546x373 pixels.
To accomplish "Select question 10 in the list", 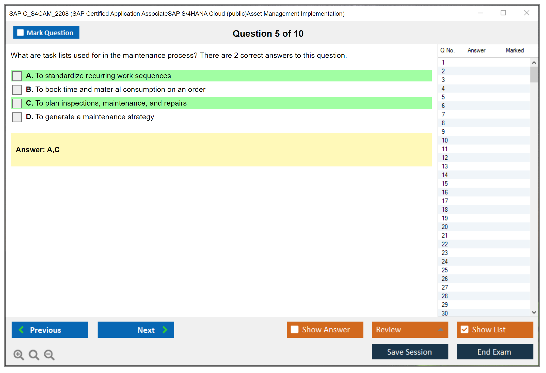I will point(445,140).
